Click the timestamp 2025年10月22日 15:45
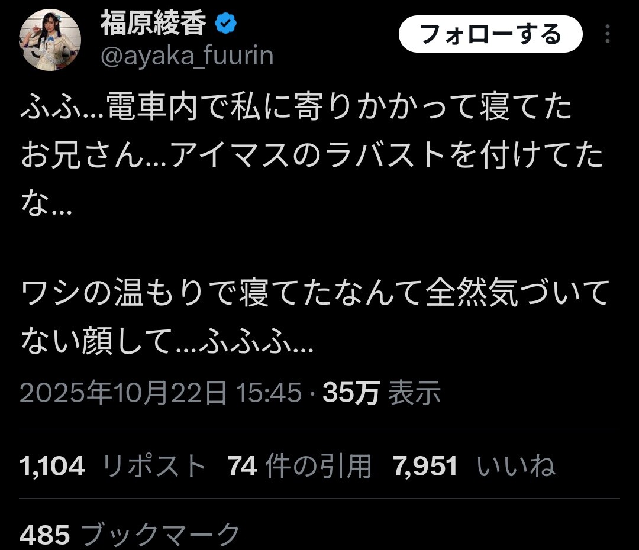Viewport: 639px width, 550px height. tap(160, 393)
